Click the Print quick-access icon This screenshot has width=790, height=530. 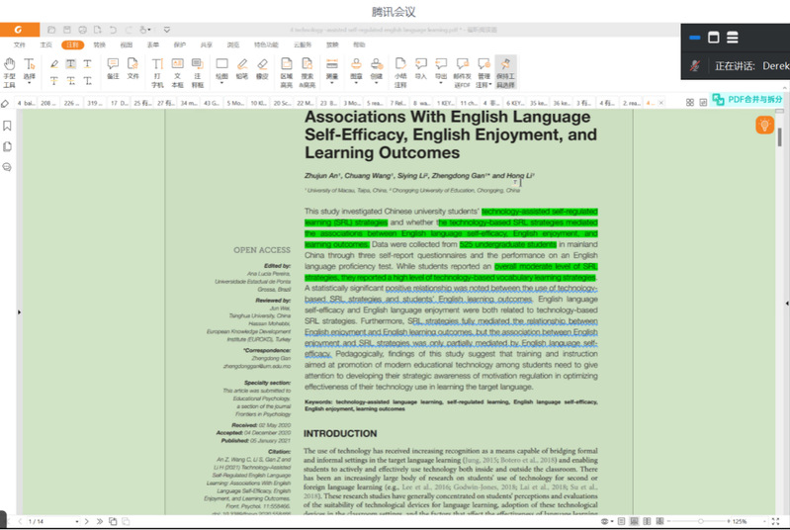coord(83,30)
